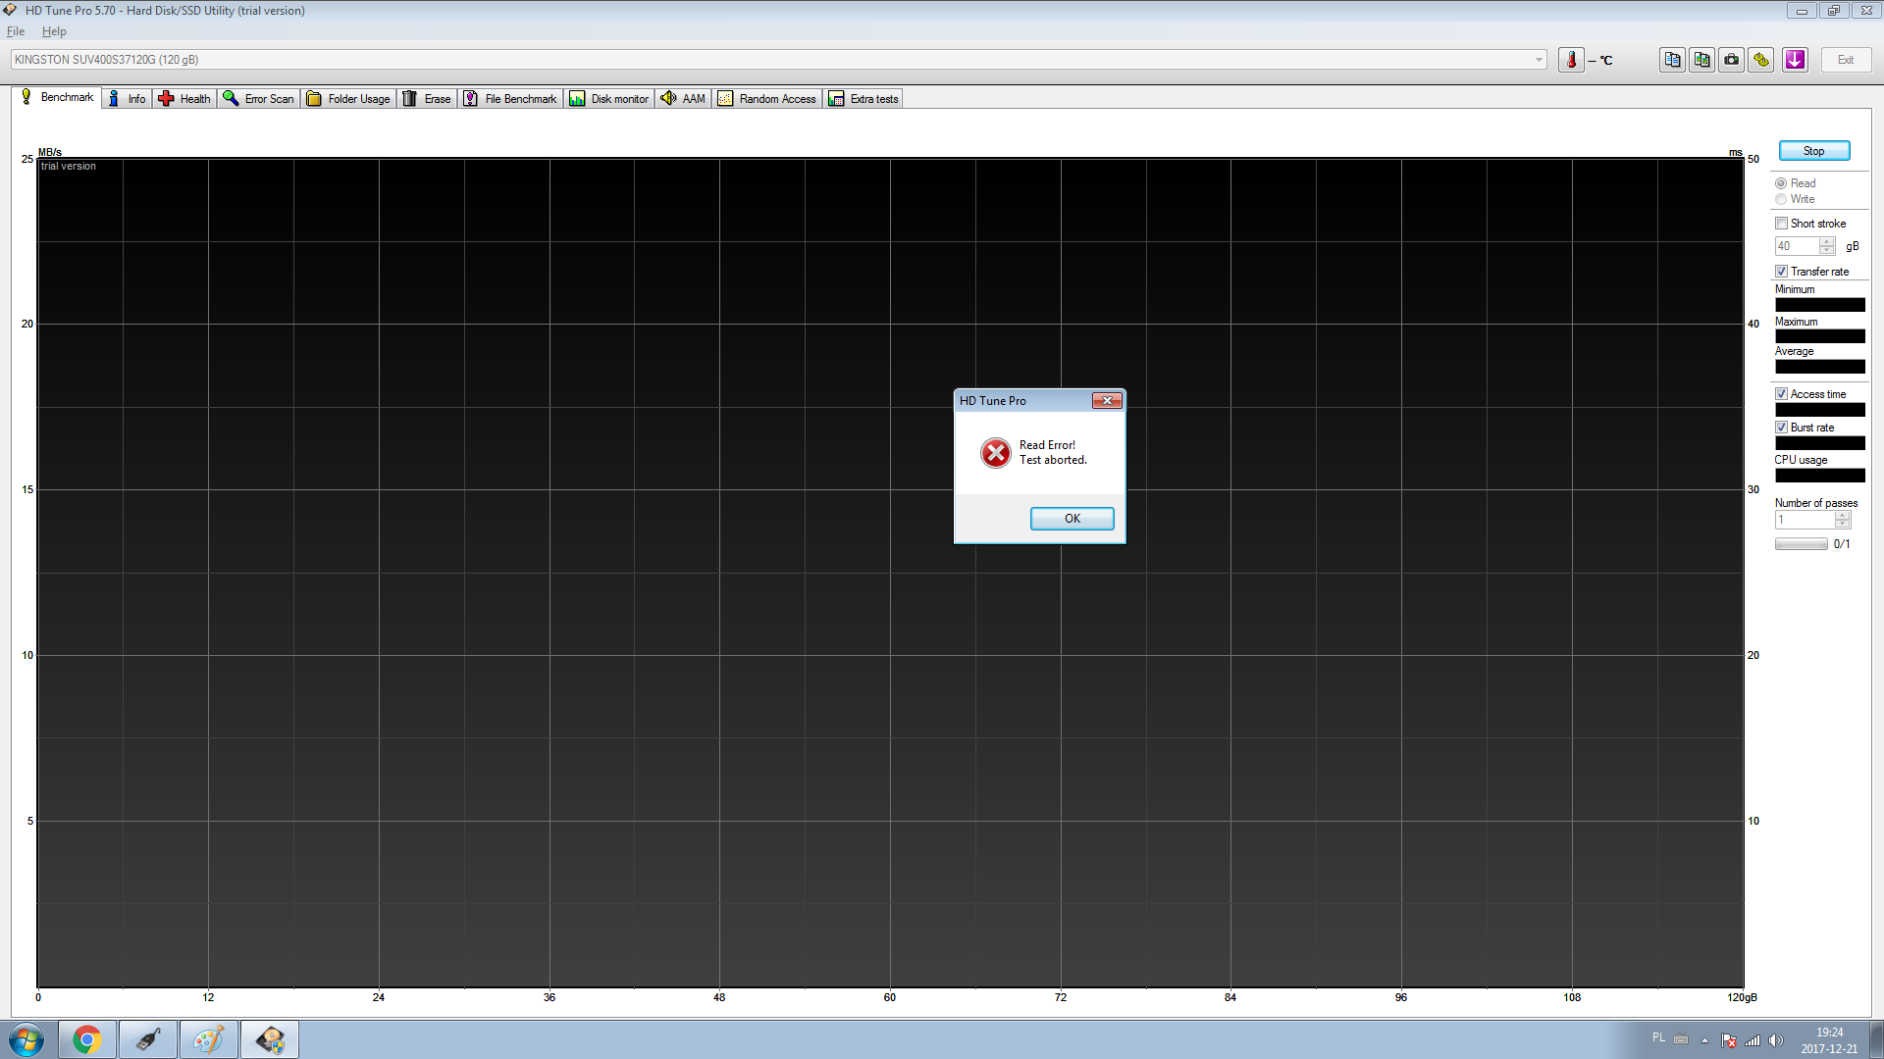Copy screenshot to clipboard icon
Viewport: 1884px width, 1059px height.
1702,60
